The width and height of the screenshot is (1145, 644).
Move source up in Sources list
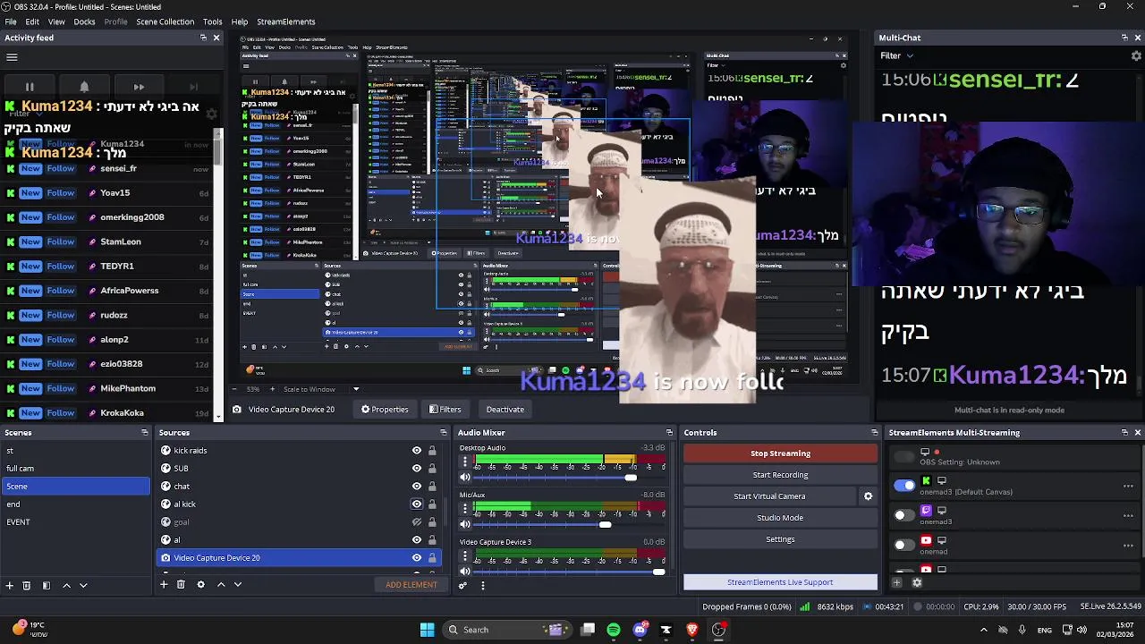click(221, 584)
